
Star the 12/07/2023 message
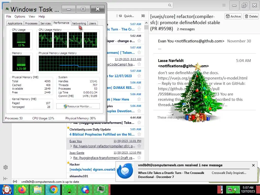coord(139,76)
